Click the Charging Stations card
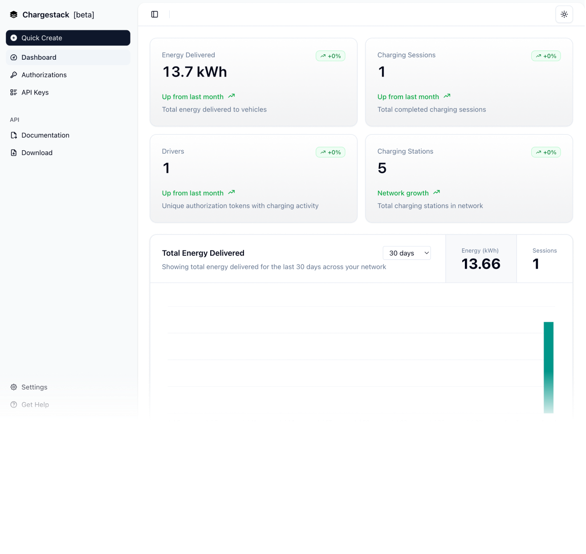This screenshot has width=586, height=554. pos(468,178)
